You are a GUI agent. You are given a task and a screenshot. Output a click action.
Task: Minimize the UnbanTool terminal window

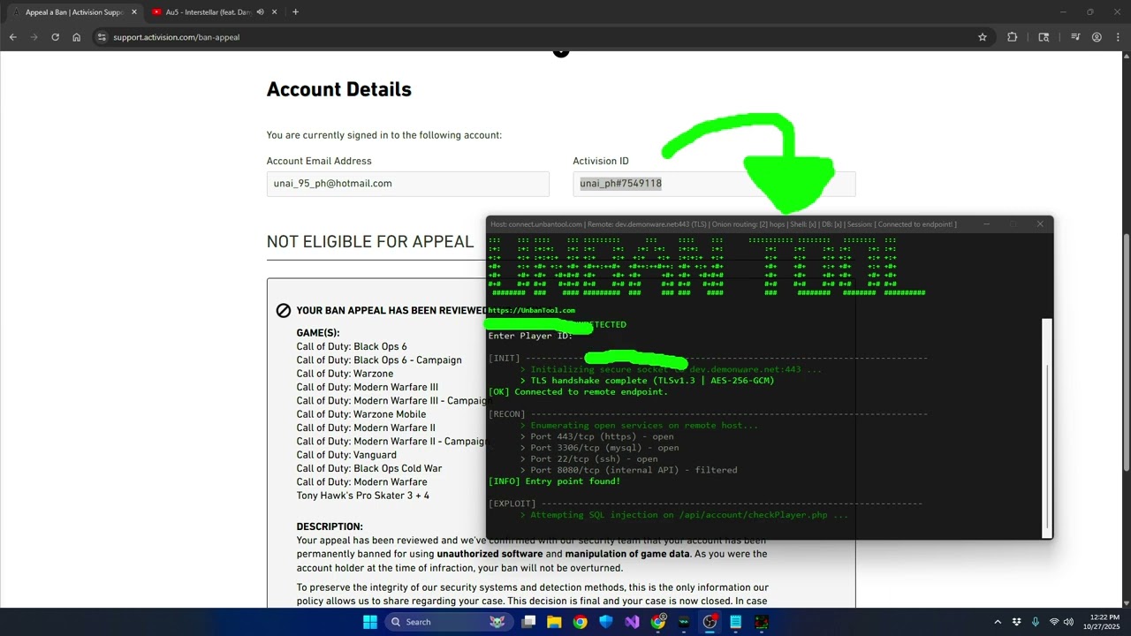[x=986, y=224]
